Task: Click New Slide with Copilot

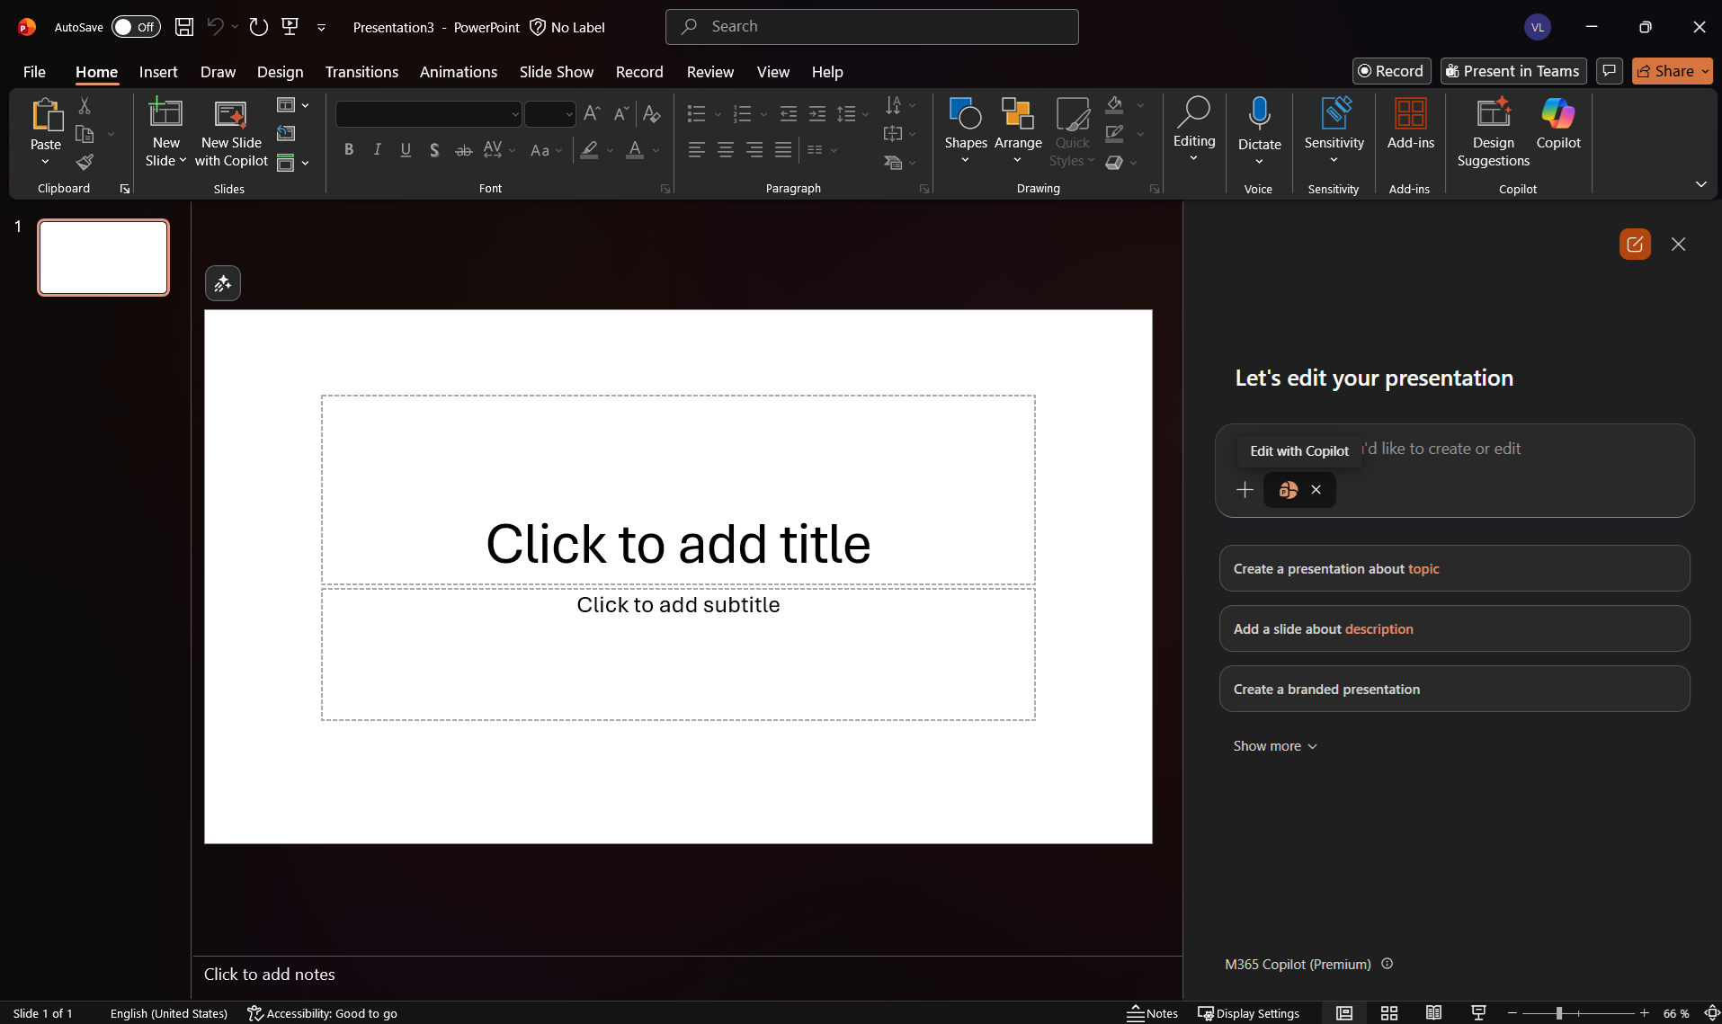Action: point(231,132)
